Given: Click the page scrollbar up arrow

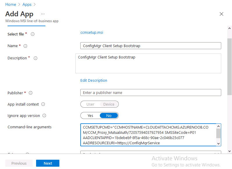Looking at the screenshot, I should tap(229, 28).
